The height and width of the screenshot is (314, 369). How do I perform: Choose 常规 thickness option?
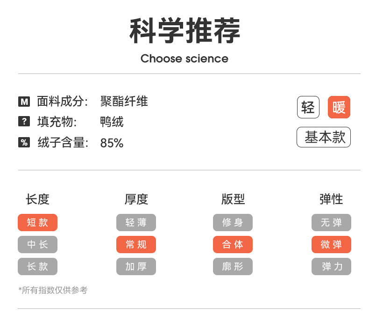coord(136,245)
